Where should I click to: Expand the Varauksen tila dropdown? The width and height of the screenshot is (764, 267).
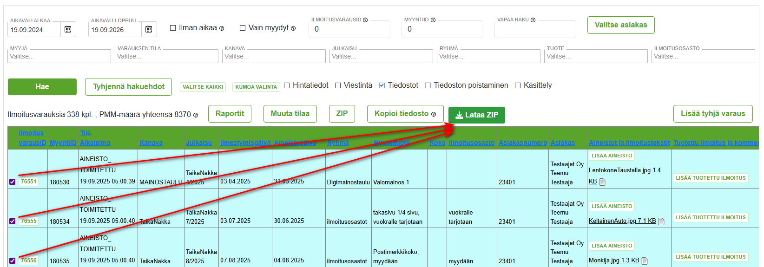pos(167,56)
